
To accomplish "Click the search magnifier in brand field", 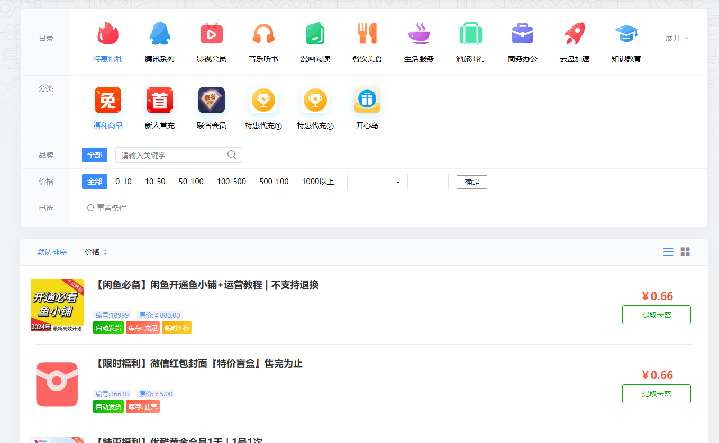I will pos(232,155).
